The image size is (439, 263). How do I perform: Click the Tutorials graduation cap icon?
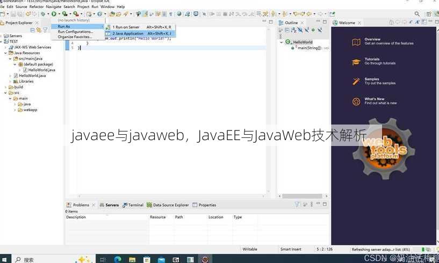[x=356, y=62]
